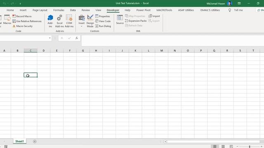Click the Md.Ismail Hosen account name

215,4
